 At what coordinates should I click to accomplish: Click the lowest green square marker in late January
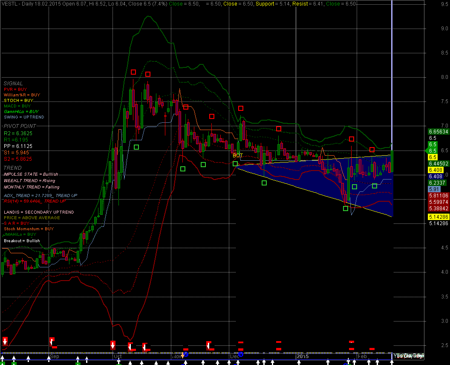[346, 209]
